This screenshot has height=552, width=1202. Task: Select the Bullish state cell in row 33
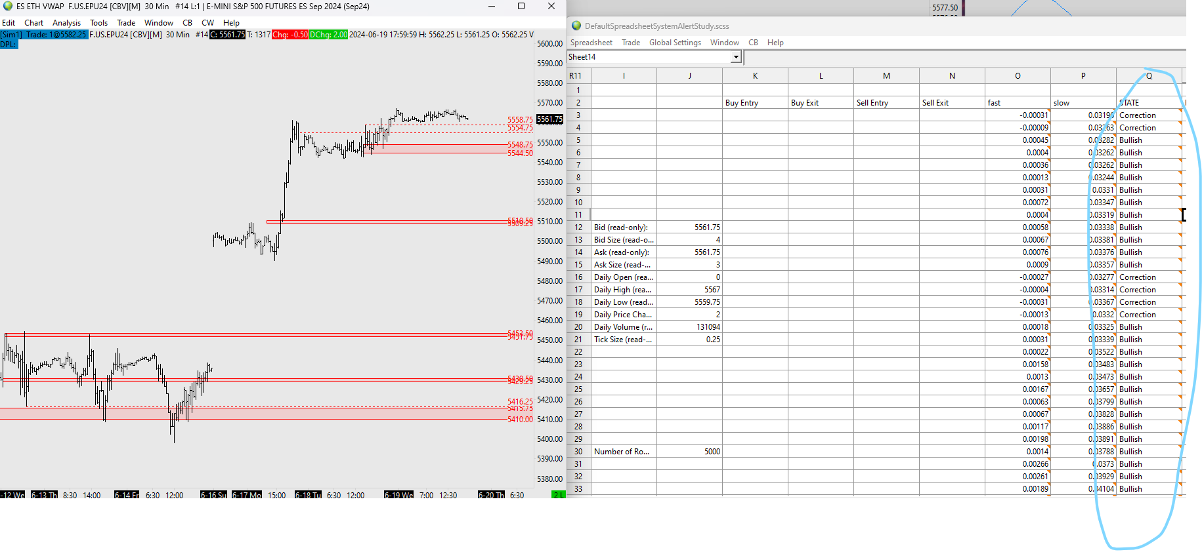click(1149, 489)
